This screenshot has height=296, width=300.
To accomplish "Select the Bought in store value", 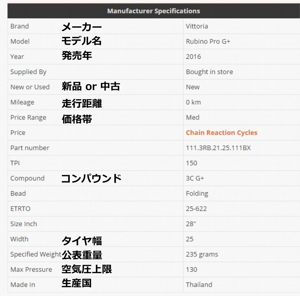I will (209, 72).
